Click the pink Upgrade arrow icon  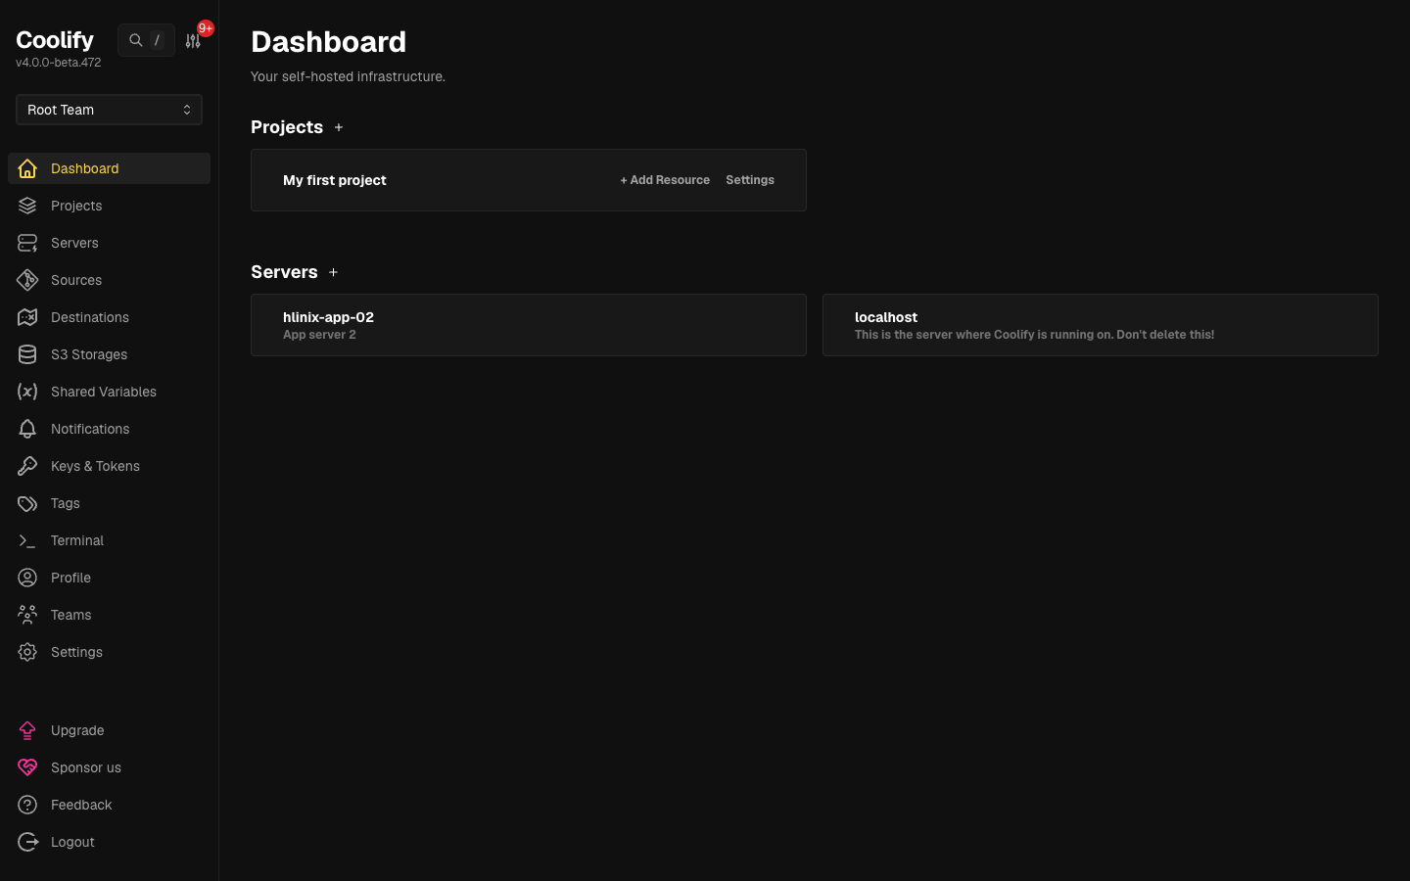pyautogui.click(x=27, y=730)
